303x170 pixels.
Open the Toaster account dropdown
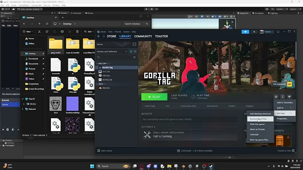point(266,32)
